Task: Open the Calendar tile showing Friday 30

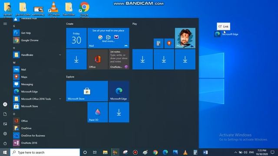Action: (x=76, y=38)
